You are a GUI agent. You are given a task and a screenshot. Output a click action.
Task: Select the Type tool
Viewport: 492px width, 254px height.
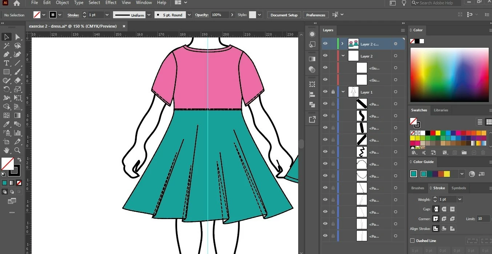pos(6,63)
